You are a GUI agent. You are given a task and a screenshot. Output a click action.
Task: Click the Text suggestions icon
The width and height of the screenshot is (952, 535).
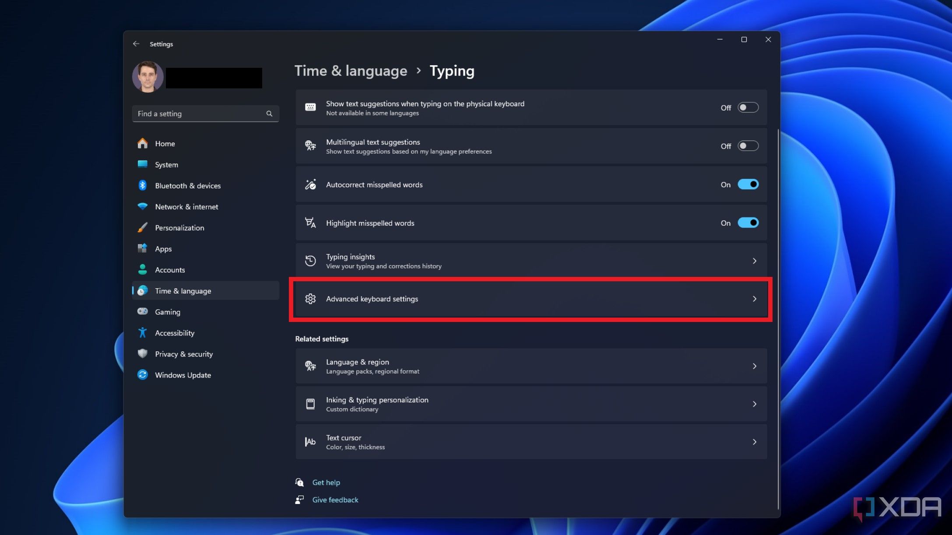(311, 107)
